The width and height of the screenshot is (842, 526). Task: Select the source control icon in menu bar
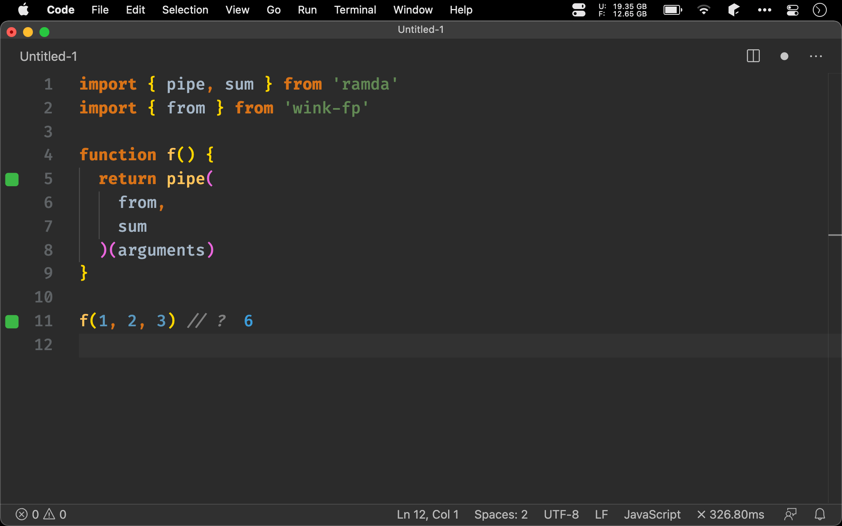(x=733, y=9)
